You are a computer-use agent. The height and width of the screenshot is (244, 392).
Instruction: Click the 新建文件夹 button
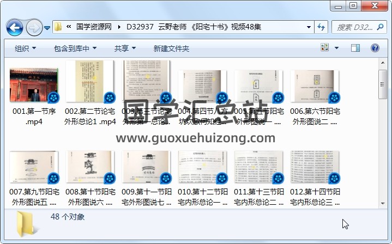coord(171,48)
